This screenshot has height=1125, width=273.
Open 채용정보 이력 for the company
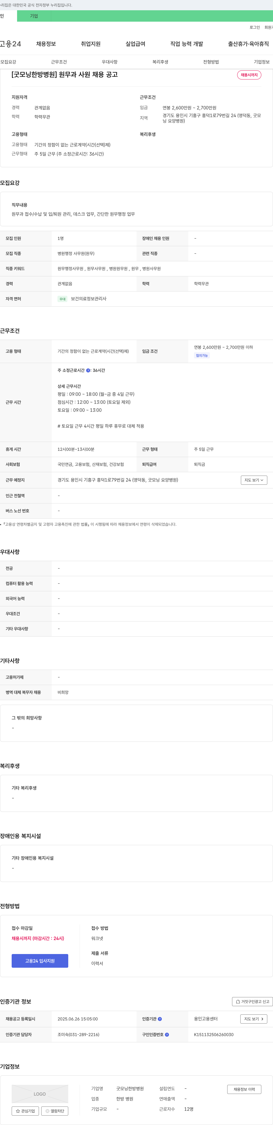coord(244,1089)
